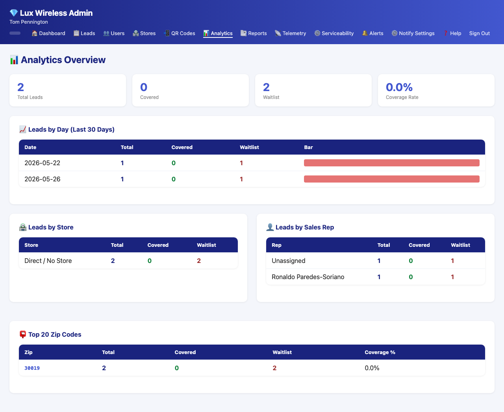This screenshot has height=412, width=504.
Task: Click the gear icon beside Notify Settings
Action: pyautogui.click(x=395, y=33)
